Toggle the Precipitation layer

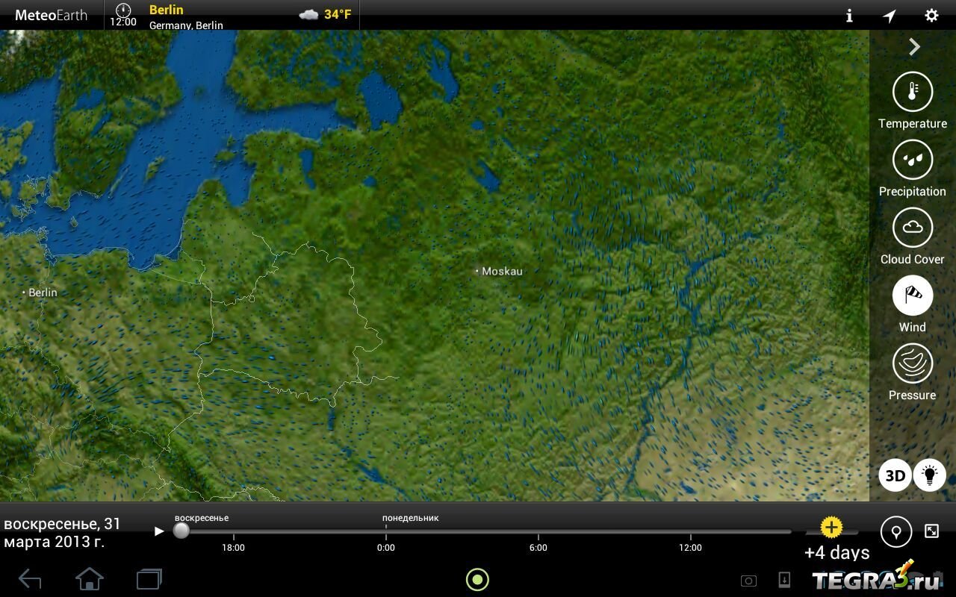pyautogui.click(x=912, y=160)
